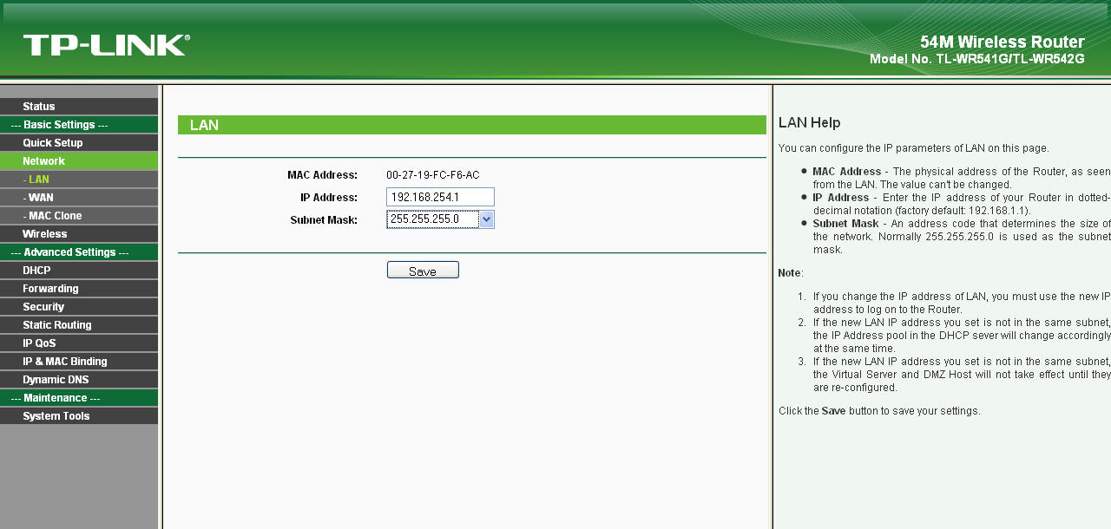Go to the Forwarding page
1111x529 pixels.
pos(49,288)
